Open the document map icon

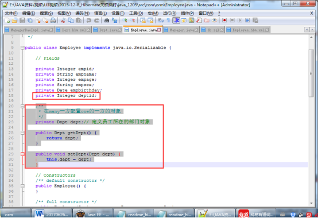click(x=192, y=20)
